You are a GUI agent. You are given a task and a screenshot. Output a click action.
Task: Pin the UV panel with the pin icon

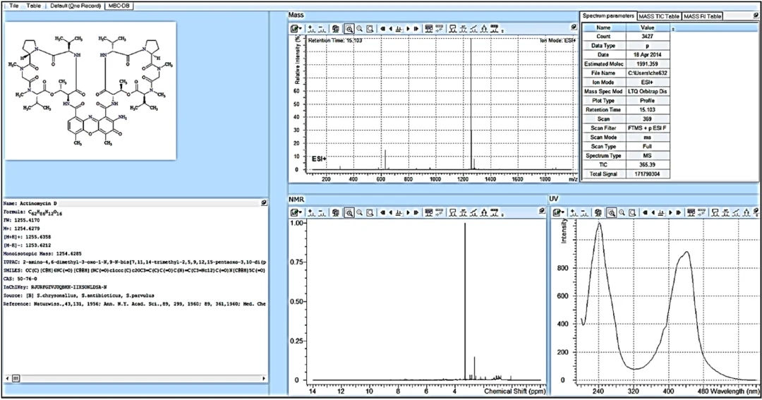tap(756, 211)
